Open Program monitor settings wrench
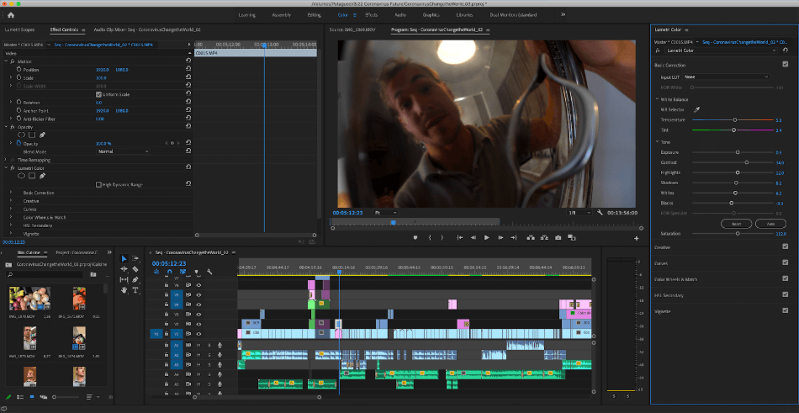This screenshot has width=799, height=413. 600,212
